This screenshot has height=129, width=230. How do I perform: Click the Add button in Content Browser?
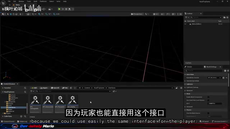[x=34, y=88]
